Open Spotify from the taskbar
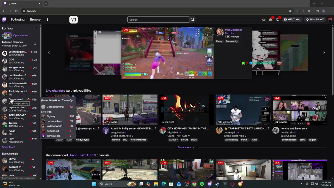Image resolution: width=334 pixels, height=188 pixels. click(x=202, y=184)
